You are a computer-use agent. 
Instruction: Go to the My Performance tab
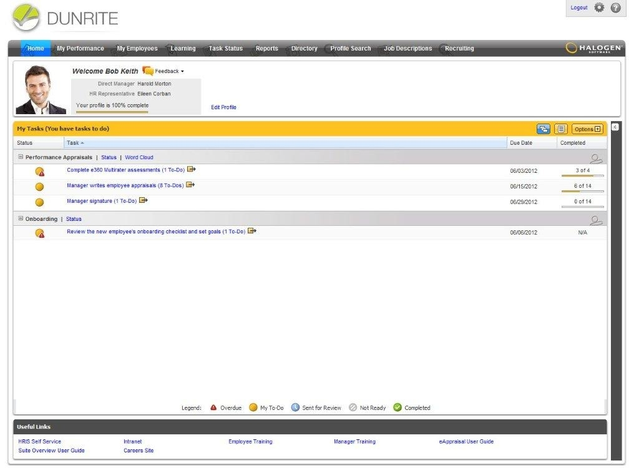(x=80, y=48)
